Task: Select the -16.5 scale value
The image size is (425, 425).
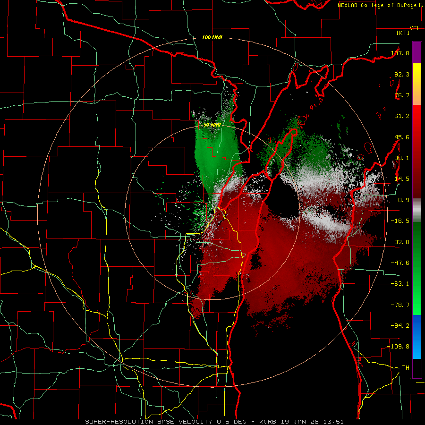Action: click(x=400, y=221)
